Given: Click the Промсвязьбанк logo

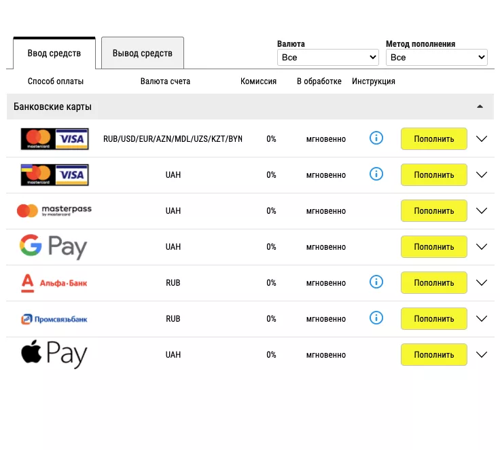Looking at the screenshot, I should point(54,318).
